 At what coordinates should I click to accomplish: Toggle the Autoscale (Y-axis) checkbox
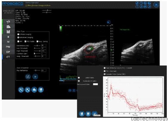pyautogui.click(x=79, y=81)
